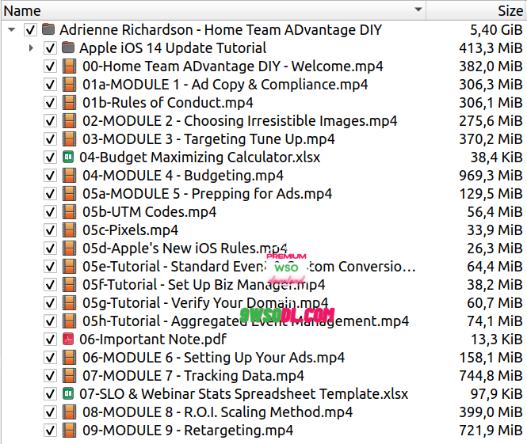The image size is (527, 444).
Task: Click the video icon for 00-Home Team ADvantage Welcome.mp4
Action: (69, 66)
